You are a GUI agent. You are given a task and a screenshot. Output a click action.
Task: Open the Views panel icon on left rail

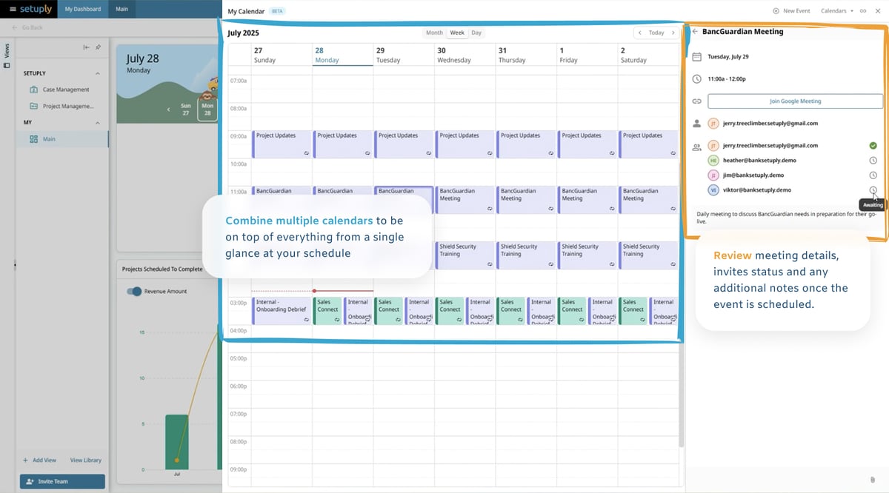(x=7, y=65)
